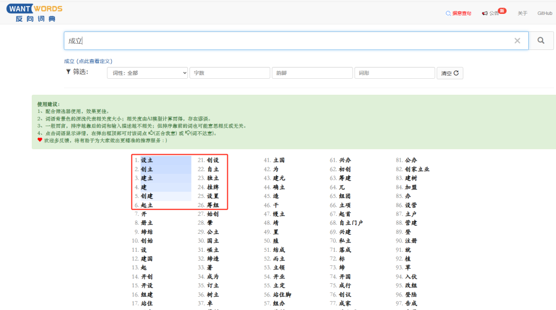The image size is (556, 310).
Task: Click the result word 创家立业
Action: [x=417, y=169]
